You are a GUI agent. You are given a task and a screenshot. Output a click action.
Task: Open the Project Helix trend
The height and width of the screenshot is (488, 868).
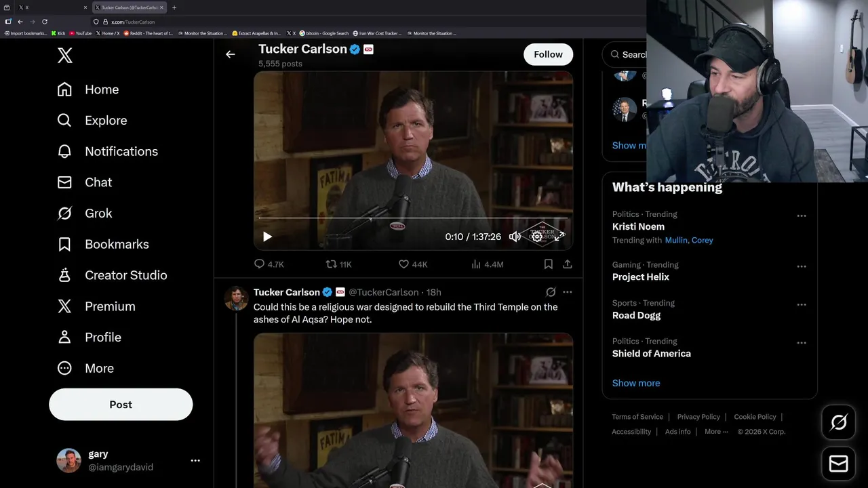(x=641, y=277)
